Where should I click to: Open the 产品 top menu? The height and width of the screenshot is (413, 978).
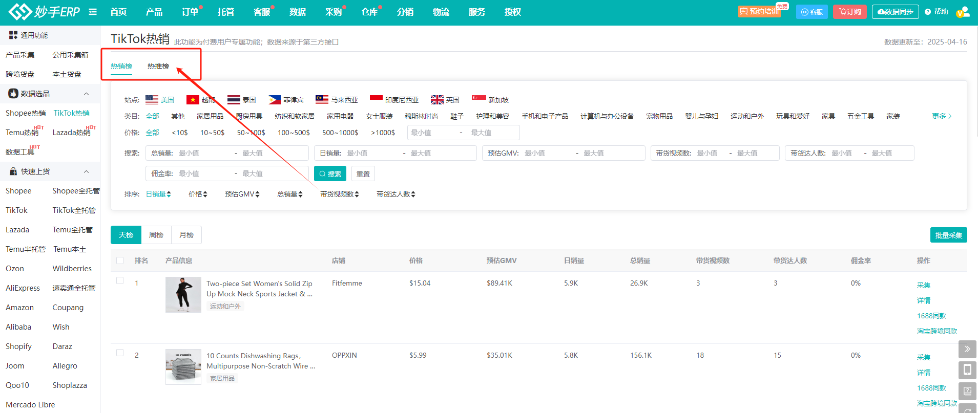(154, 12)
